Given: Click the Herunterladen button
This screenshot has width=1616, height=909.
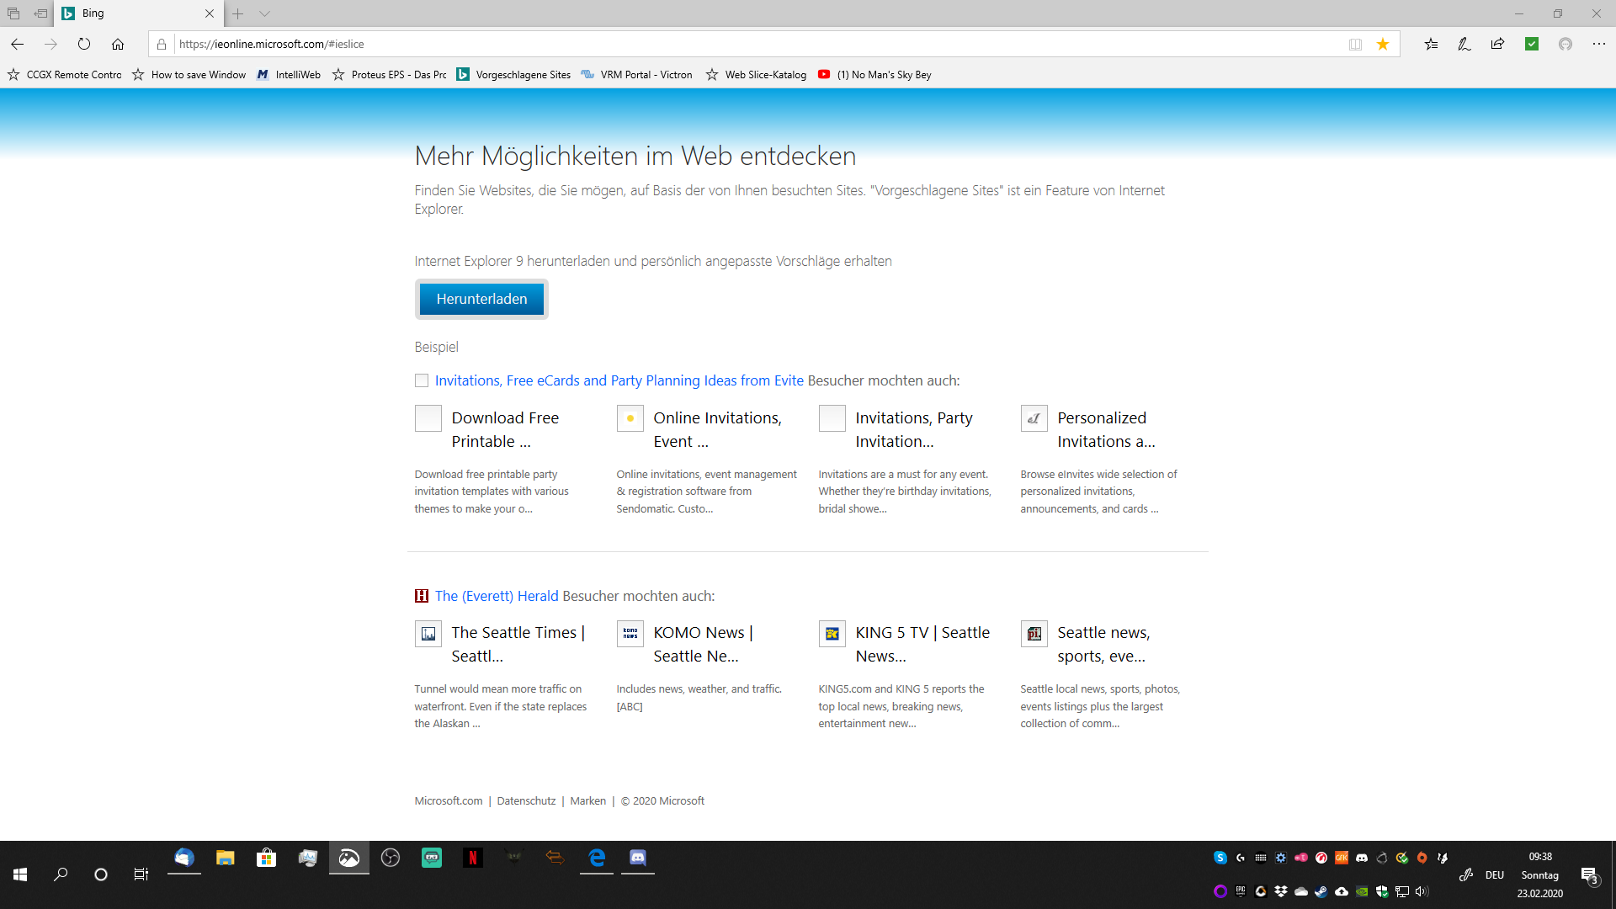Looking at the screenshot, I should coord(481,299).
